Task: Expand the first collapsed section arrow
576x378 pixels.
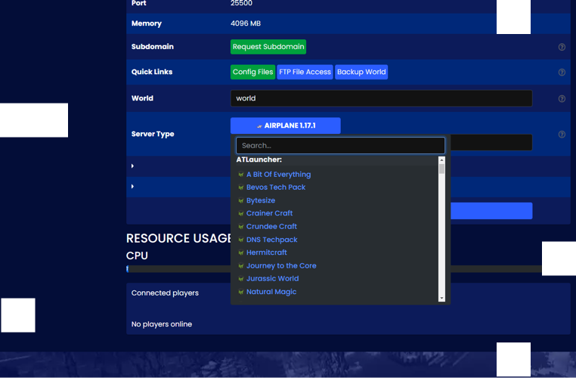Action: click(x=132, y=166)
